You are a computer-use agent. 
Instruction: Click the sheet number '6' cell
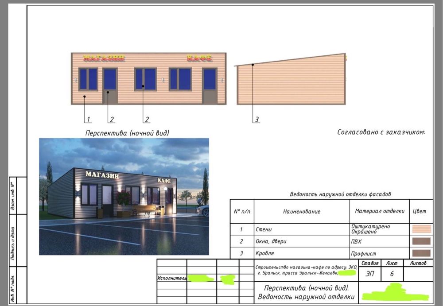(392, 274)
